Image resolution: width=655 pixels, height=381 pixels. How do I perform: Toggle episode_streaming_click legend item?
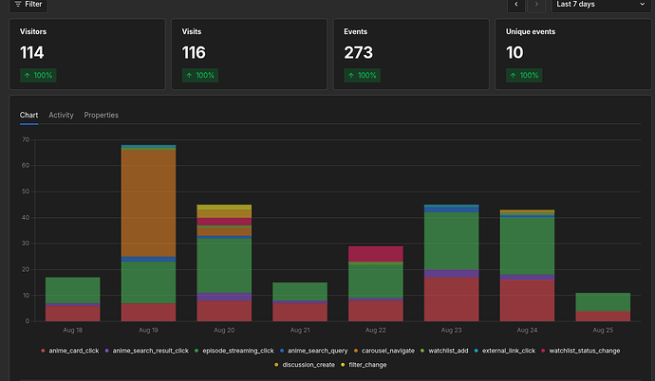pyautogui.click(x=234, y=351)
